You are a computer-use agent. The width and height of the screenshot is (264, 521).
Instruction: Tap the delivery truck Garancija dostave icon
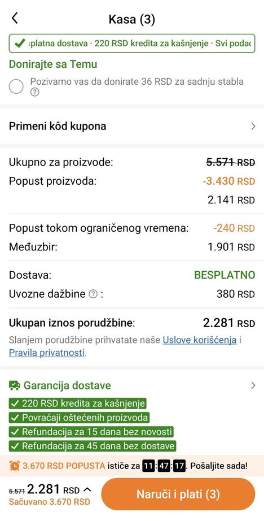[15, 385]
